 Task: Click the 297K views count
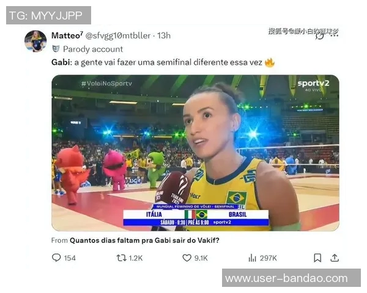coord(269,258)
